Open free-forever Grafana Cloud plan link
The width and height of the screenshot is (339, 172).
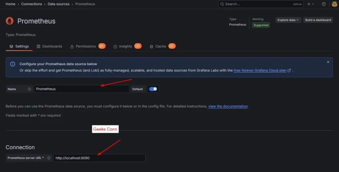tap(260, 70)
